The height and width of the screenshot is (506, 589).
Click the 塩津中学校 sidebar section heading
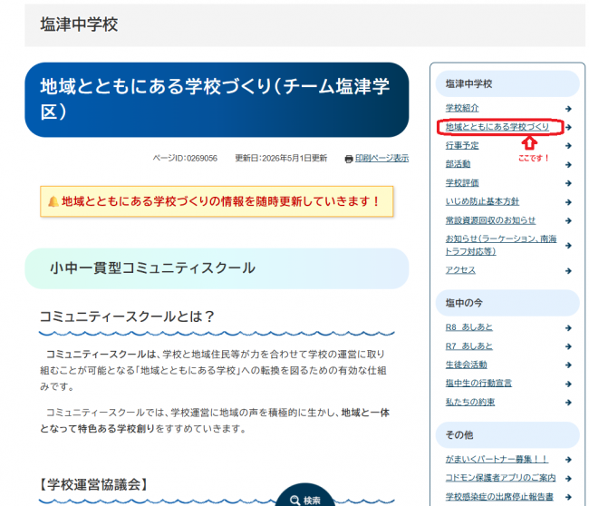pos(507,83)
